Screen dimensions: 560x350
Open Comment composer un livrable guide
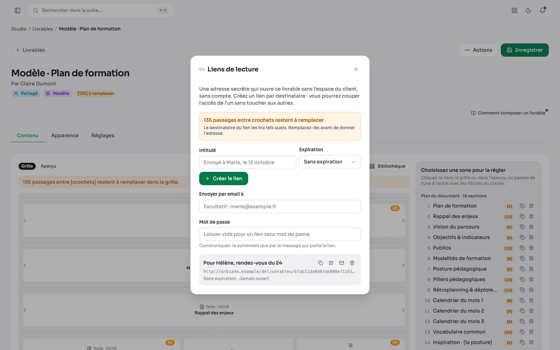coord(508,113)
